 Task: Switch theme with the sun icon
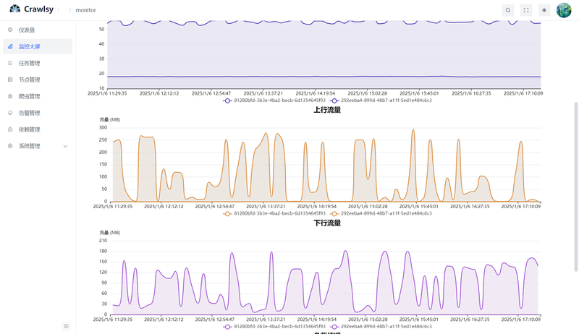(544, 10)
